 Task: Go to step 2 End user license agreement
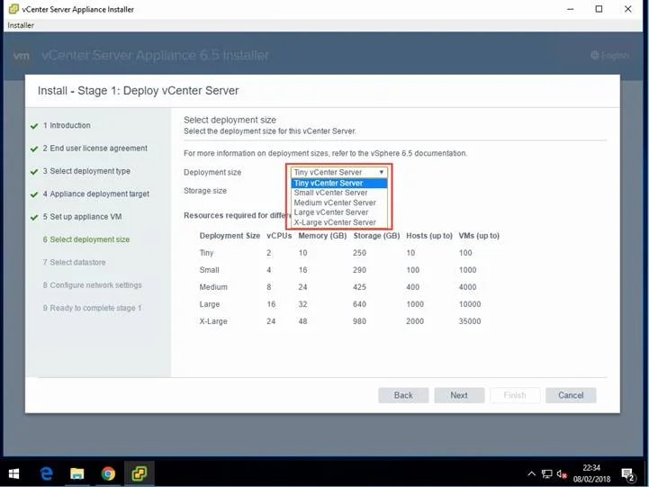tap(95, 149)
